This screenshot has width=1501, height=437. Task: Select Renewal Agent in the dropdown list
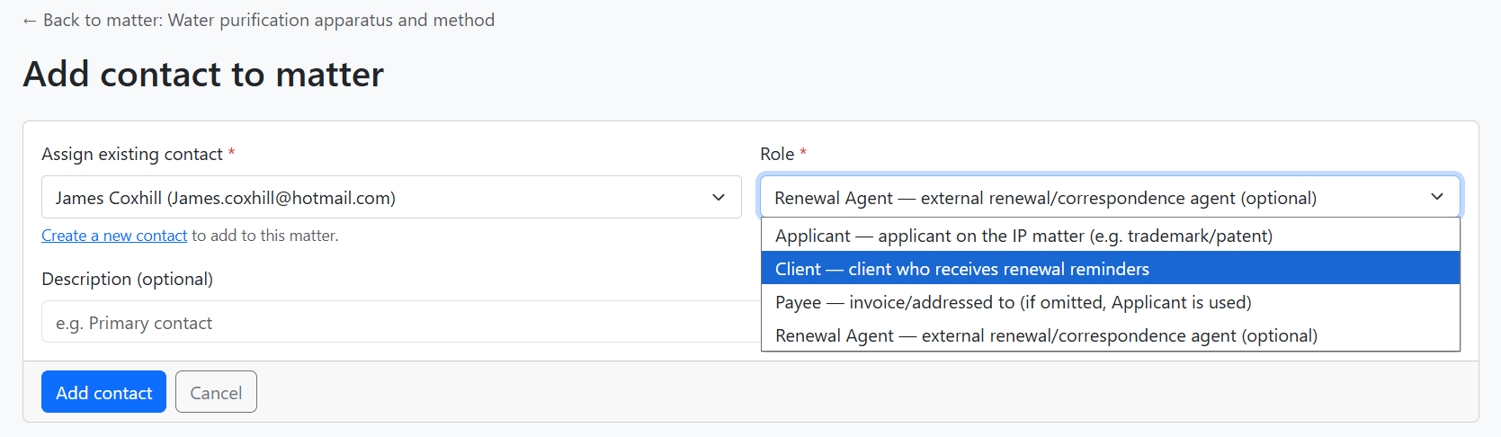click(x=1046, y=335)
